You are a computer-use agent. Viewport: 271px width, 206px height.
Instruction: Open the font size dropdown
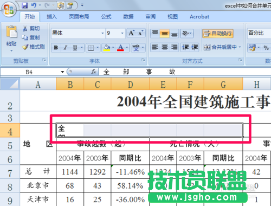[122, 33]
